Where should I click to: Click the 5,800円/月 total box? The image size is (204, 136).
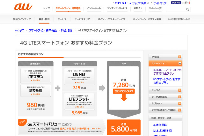pos(124,127)
